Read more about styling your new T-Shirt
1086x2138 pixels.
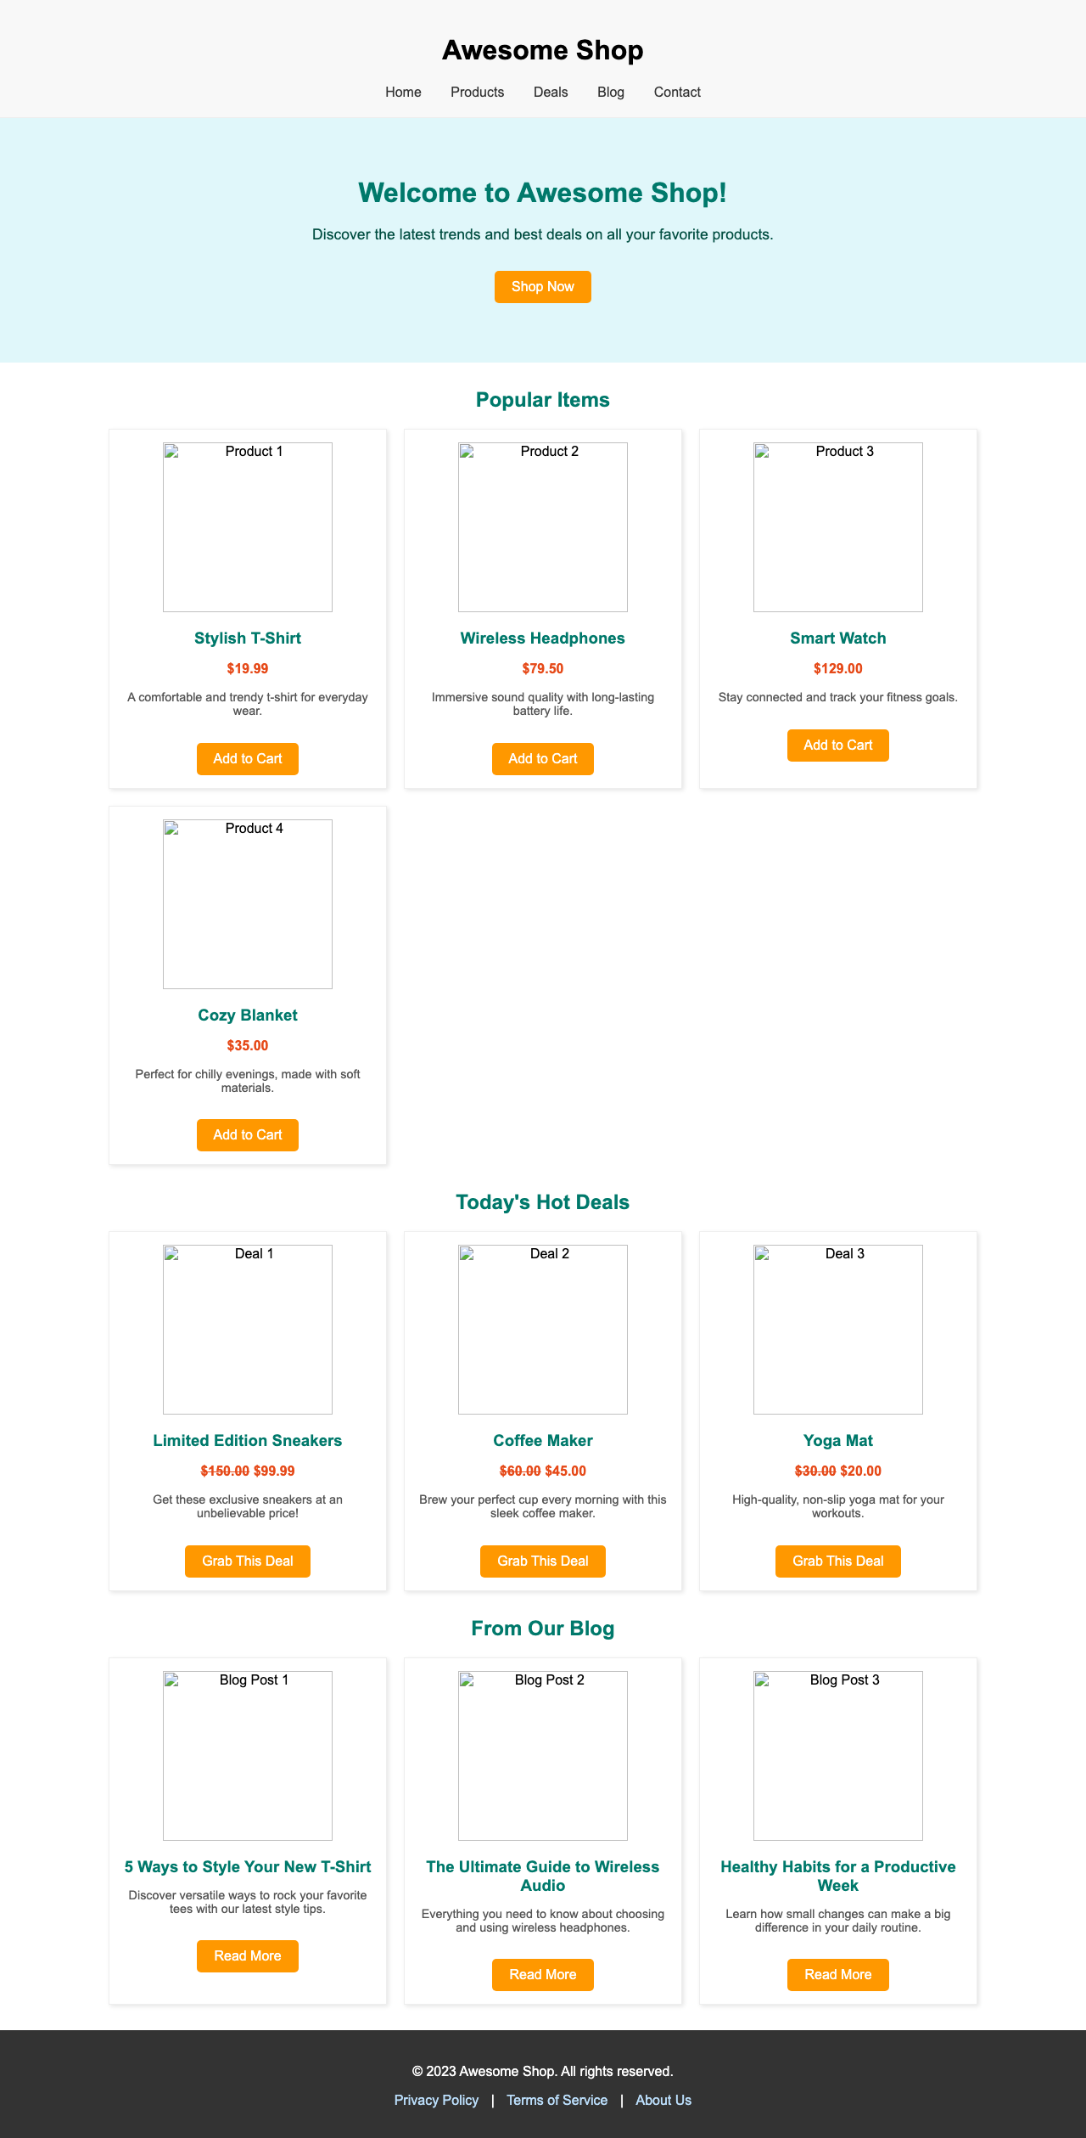pyautogui.click(x=247, y=1955)
